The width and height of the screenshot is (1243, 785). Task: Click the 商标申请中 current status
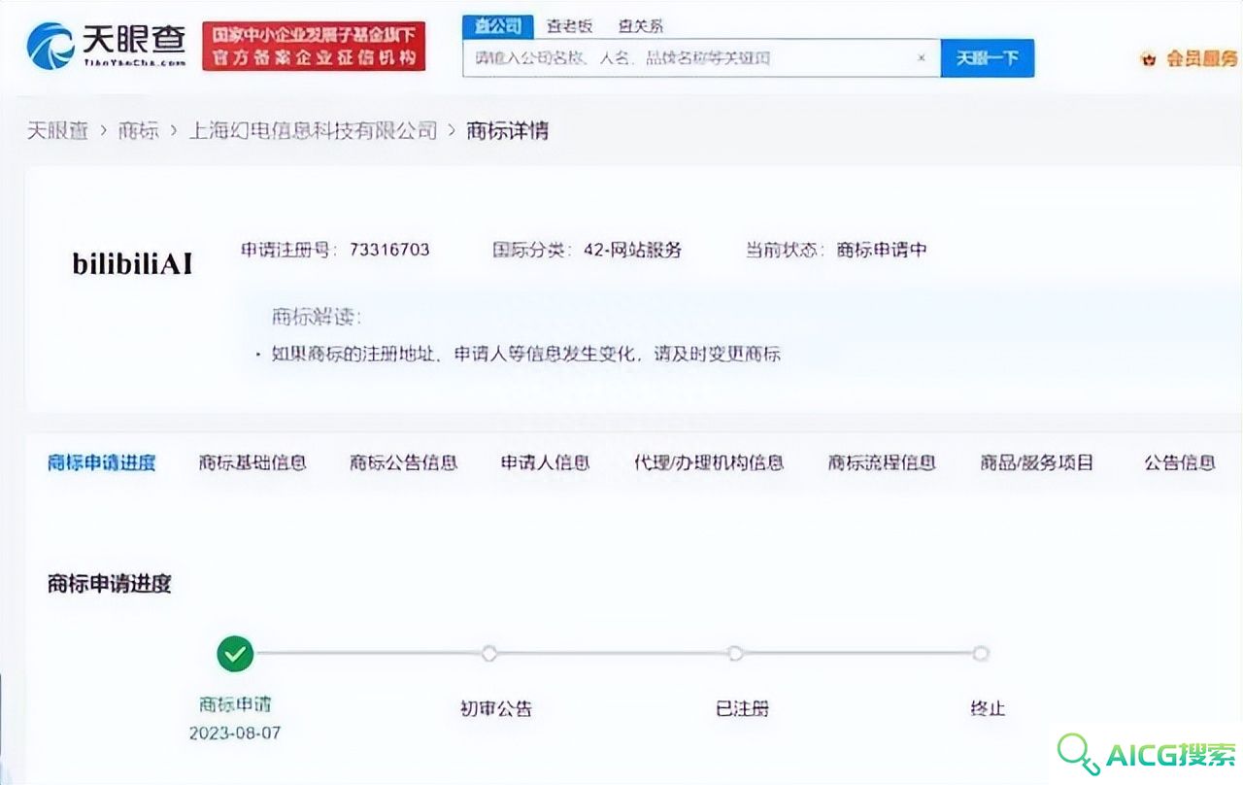[882, 250]
